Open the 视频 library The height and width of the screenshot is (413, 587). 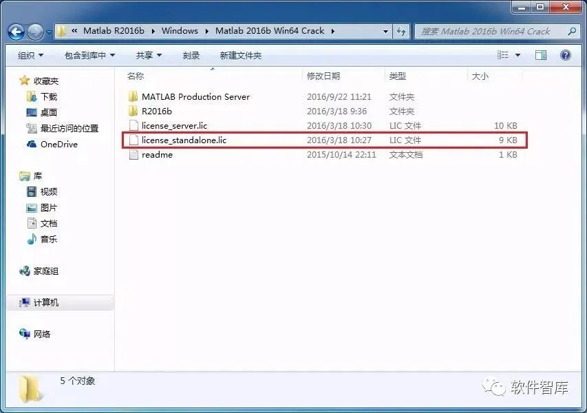point(49,192)
